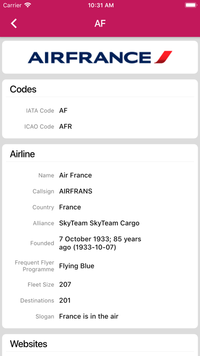
Task: Select the Fleet Size value 207
Action: click(65, 284)
